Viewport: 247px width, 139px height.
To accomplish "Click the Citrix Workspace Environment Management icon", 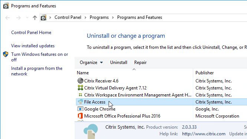I will (x=80, y=95).
